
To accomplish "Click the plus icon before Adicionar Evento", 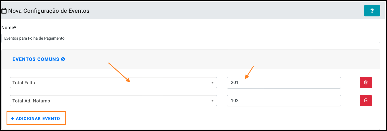I will [x=12, y=119].
